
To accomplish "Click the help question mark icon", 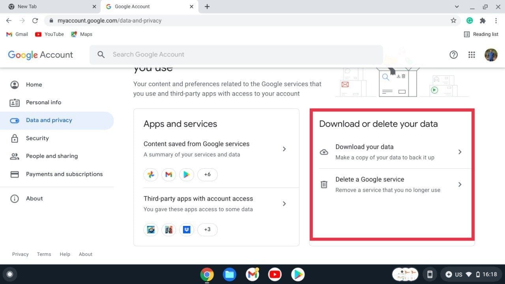I will pos(454,55).
